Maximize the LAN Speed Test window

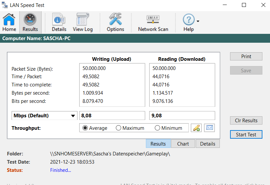click(244, 5)
